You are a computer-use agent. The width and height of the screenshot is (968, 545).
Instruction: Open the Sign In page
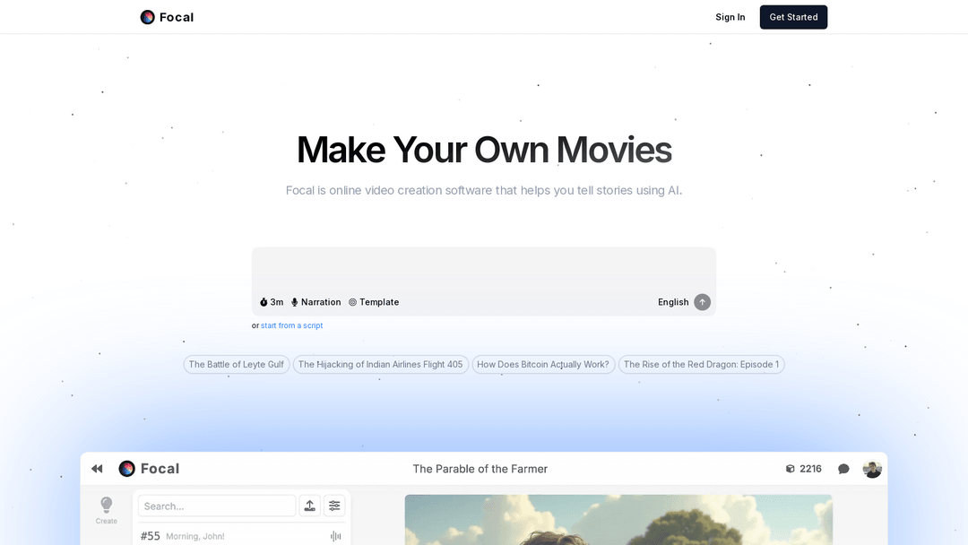pos(730,17)
